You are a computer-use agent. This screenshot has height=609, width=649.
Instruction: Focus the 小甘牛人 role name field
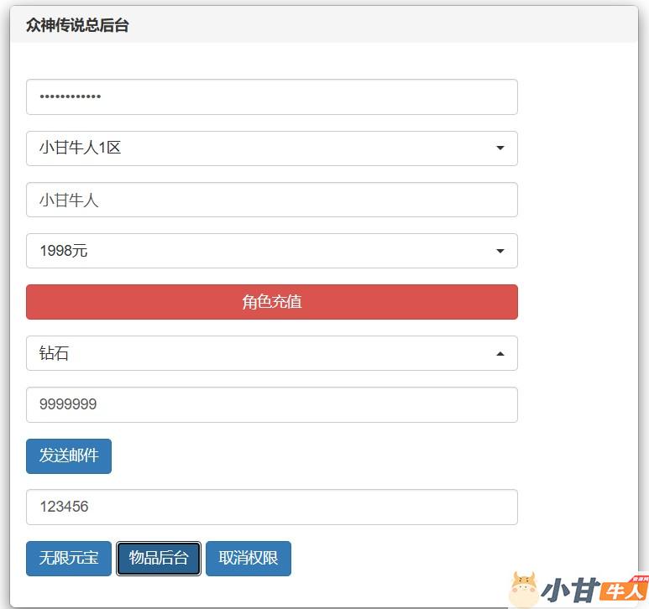click(x=271, y=200)
